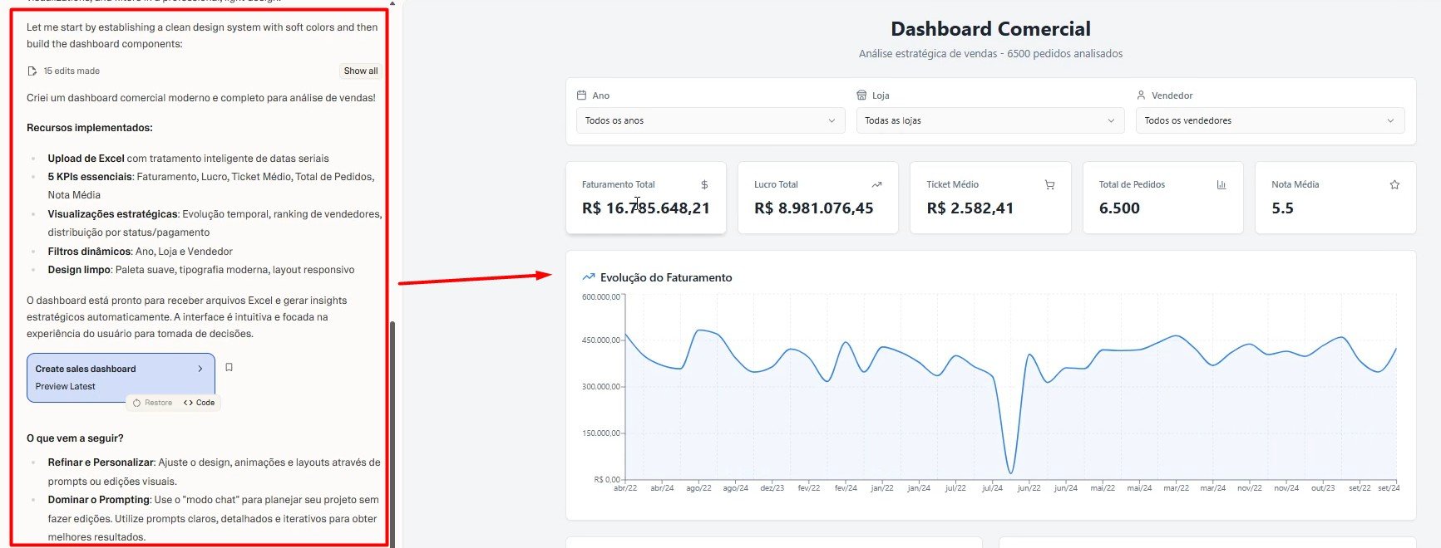Open the Code view button
The image size is (1441, 548).
coord(199,403)
